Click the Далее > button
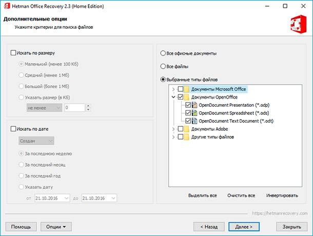The width and height of the screenshot is (313, 236). [x=244, y=227]
